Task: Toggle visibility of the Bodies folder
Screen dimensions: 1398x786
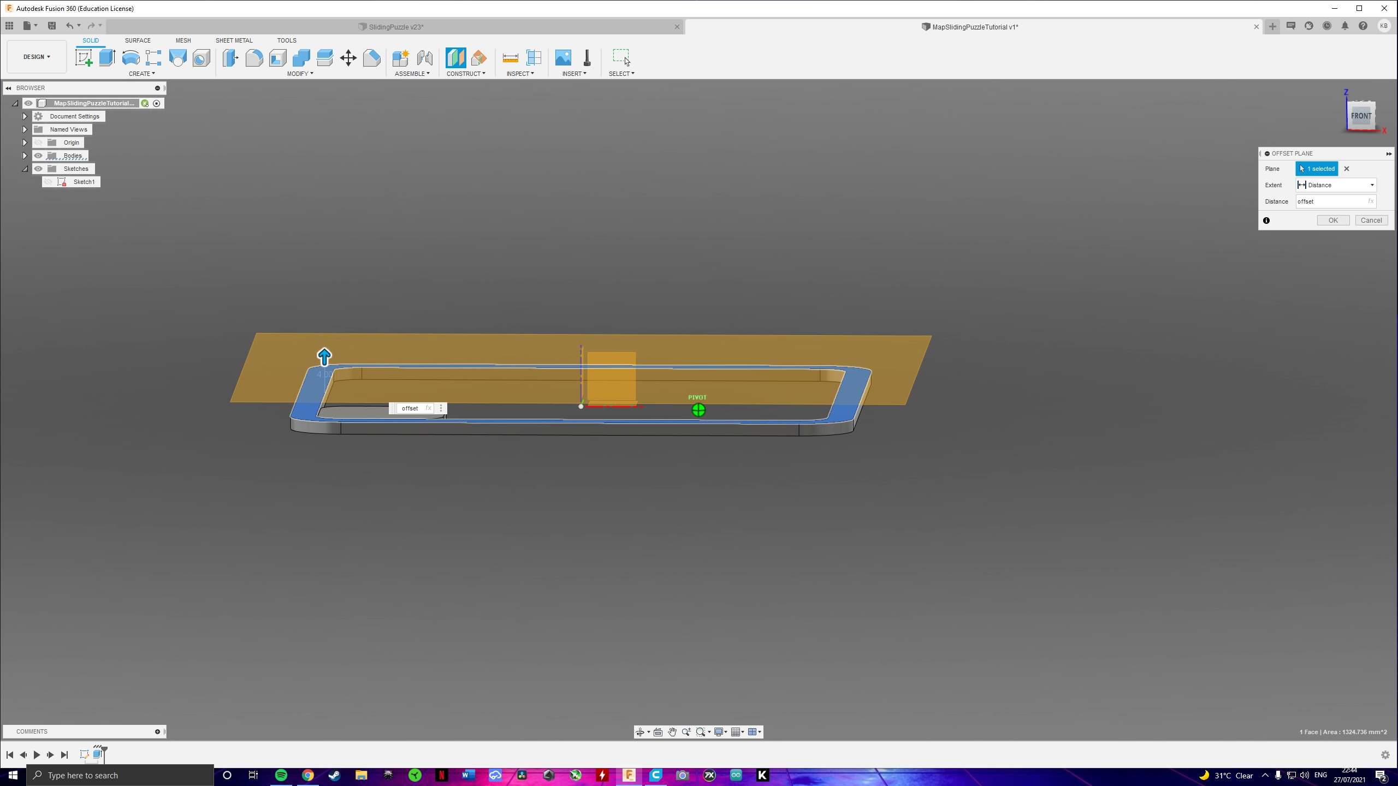Action: coord(38,155)
